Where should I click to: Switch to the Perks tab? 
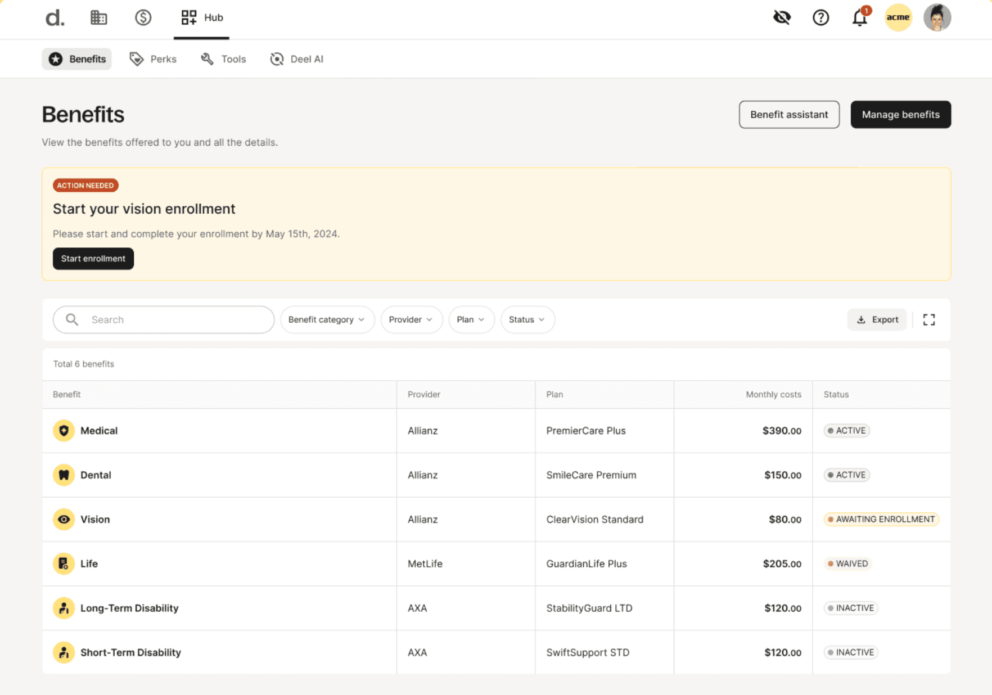tap(152, 58)
